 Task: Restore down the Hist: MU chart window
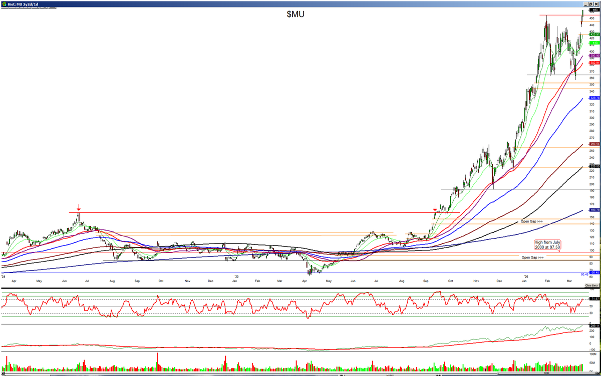point(591,4)
